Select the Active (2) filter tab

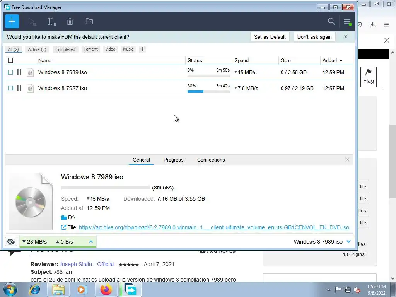[x=37, y=49]
